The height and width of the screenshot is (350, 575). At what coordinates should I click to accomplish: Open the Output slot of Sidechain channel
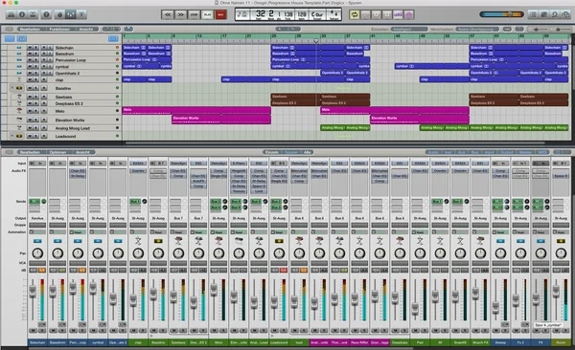[x=37, y=218]
